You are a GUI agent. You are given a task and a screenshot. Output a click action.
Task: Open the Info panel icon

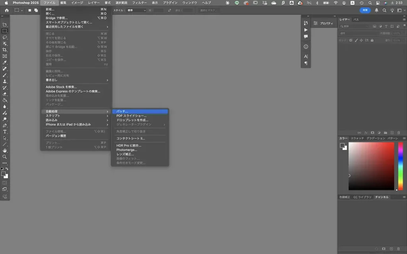point(306,46)
